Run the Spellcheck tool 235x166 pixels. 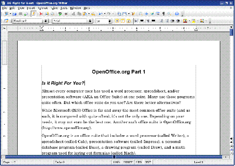coord(60,14)
